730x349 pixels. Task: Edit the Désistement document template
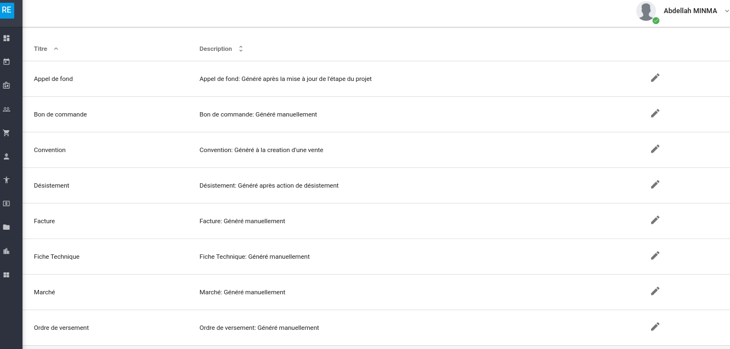655,184
